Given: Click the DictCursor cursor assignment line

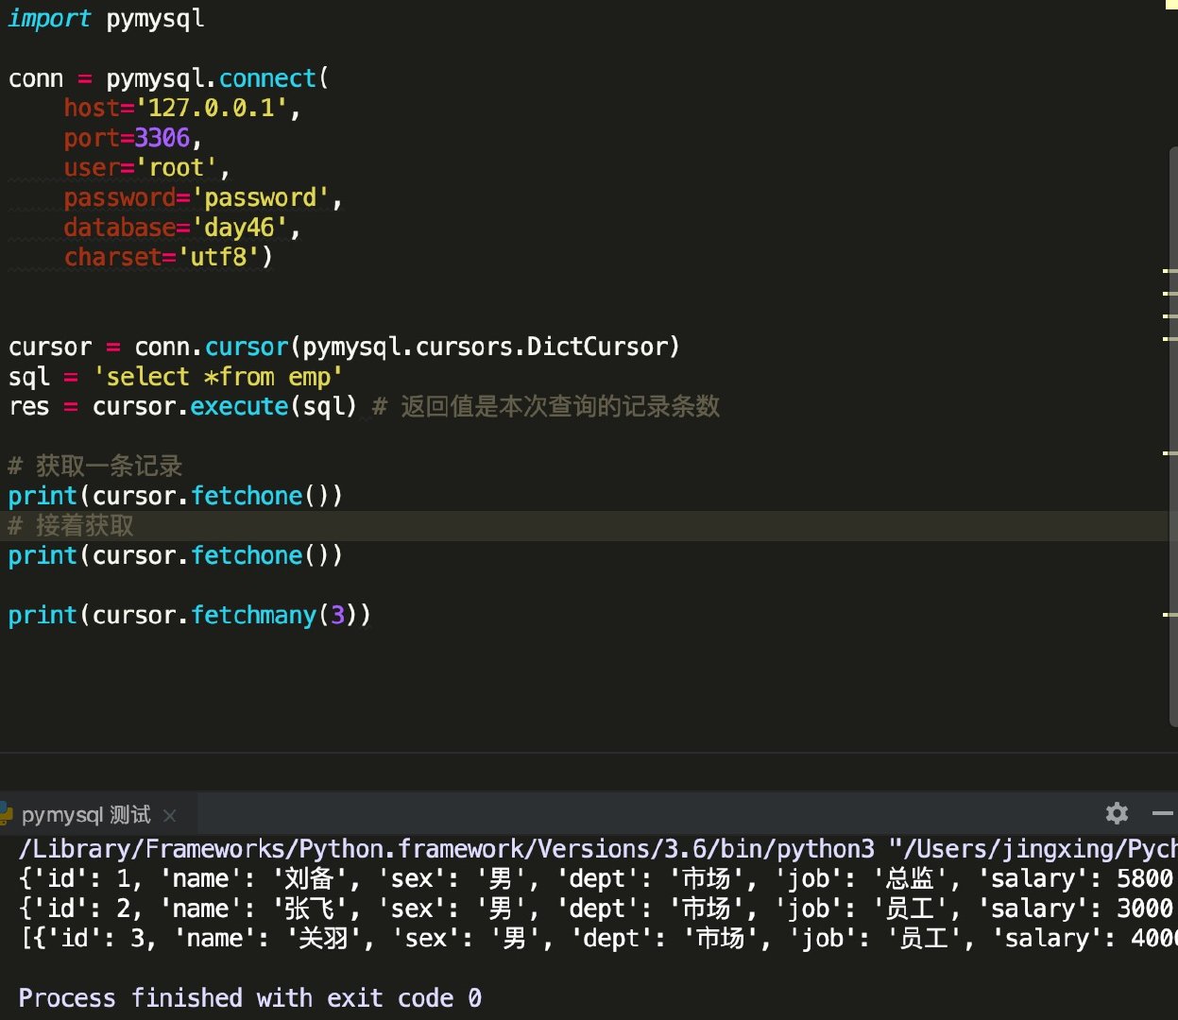Looking at the screenshot, I should [x=344, y=347].
